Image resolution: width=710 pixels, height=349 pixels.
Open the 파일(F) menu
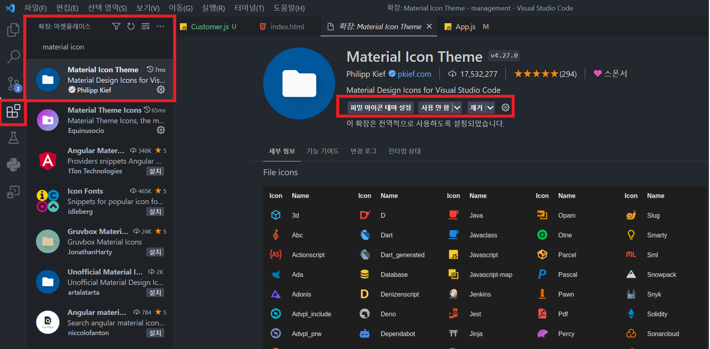[x=36, y=8]
